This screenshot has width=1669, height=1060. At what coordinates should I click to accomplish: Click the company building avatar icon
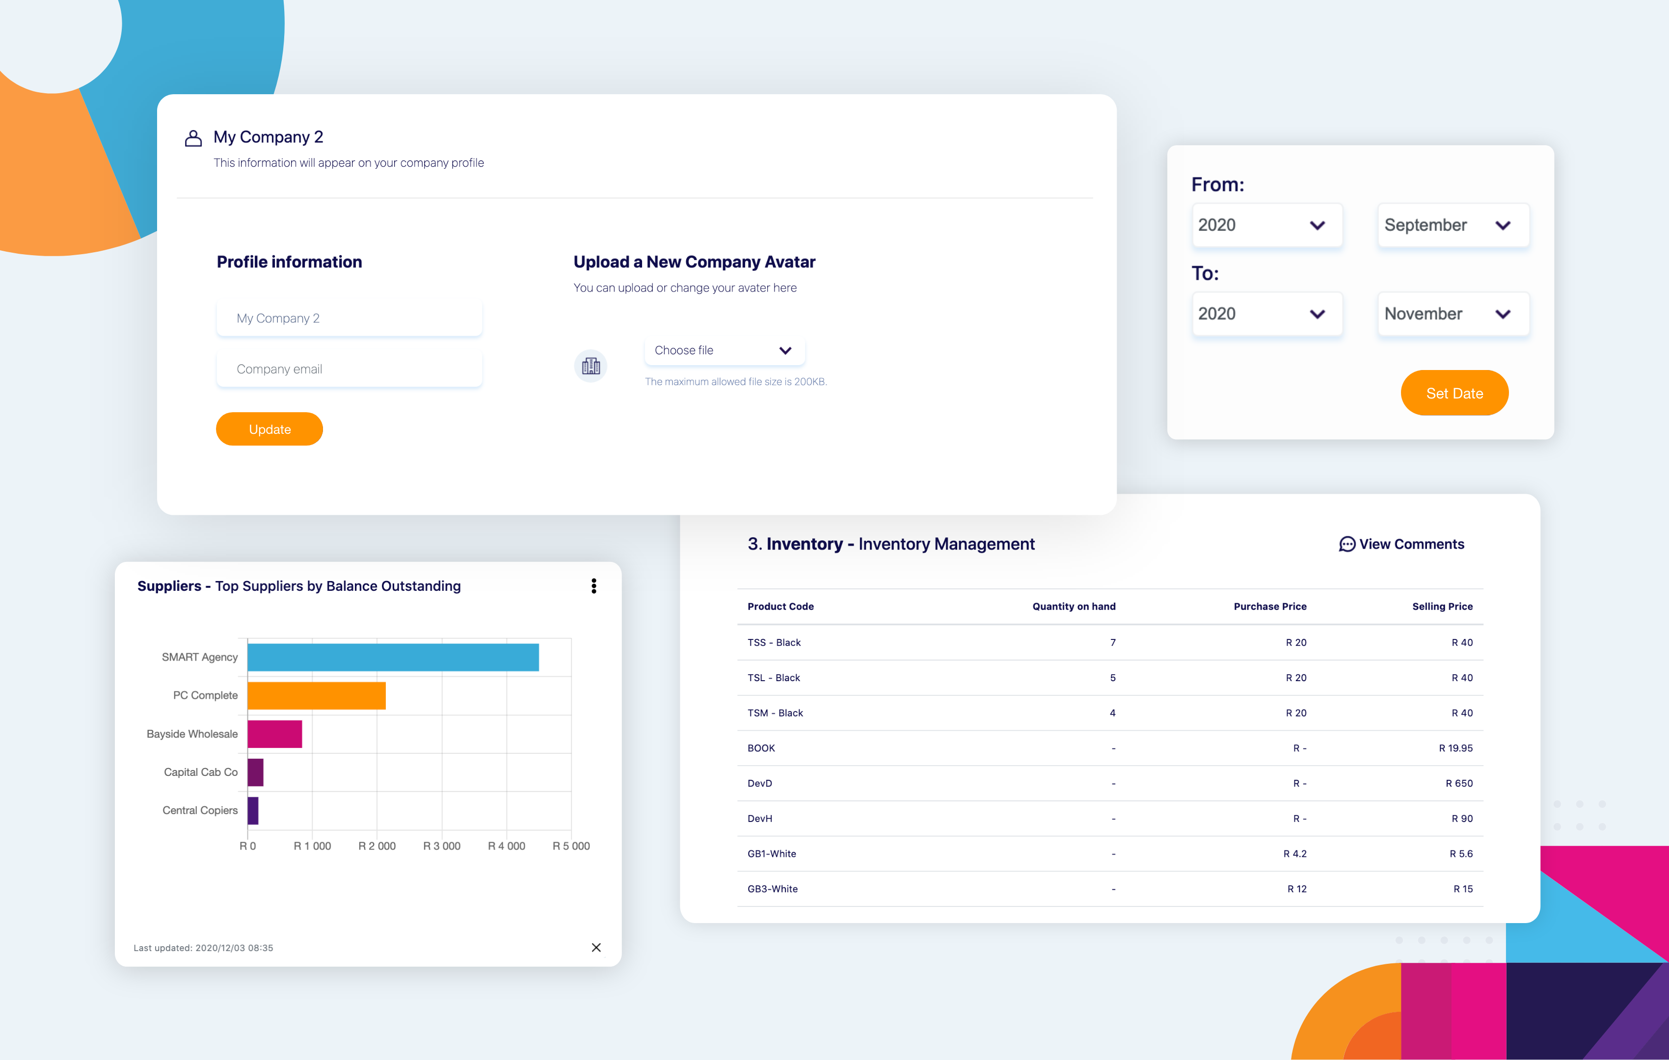[x=591, y=366]
